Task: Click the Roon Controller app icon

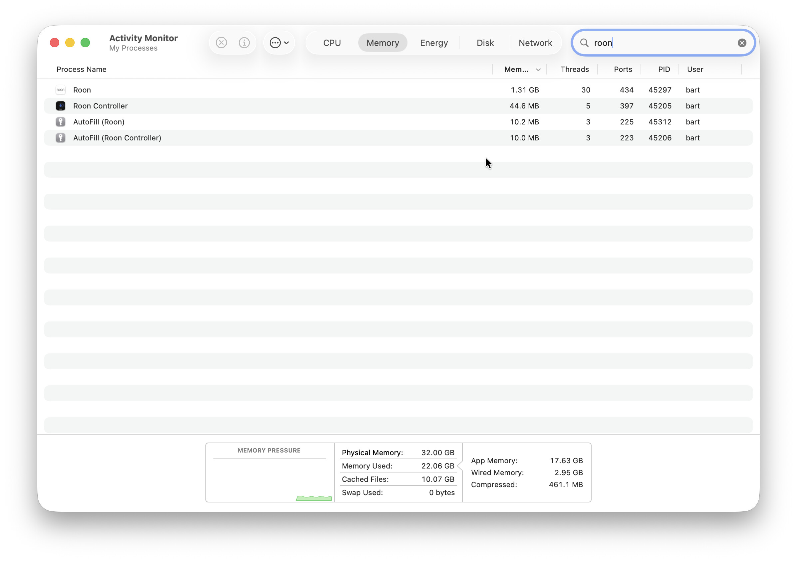Action: (x=60, y=106)
